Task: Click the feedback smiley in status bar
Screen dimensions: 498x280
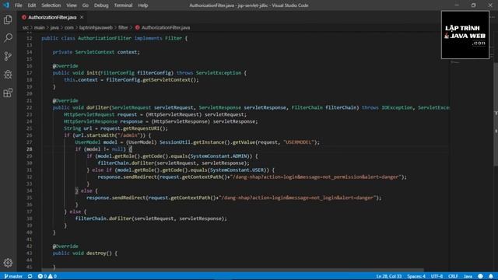Action: (x=480, y=276)
